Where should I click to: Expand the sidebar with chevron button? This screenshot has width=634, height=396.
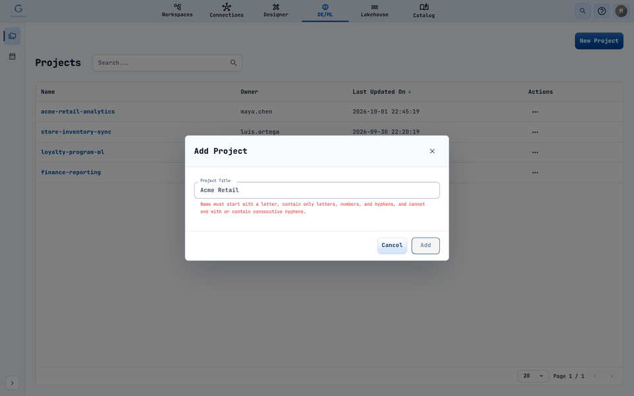point(12,383)
